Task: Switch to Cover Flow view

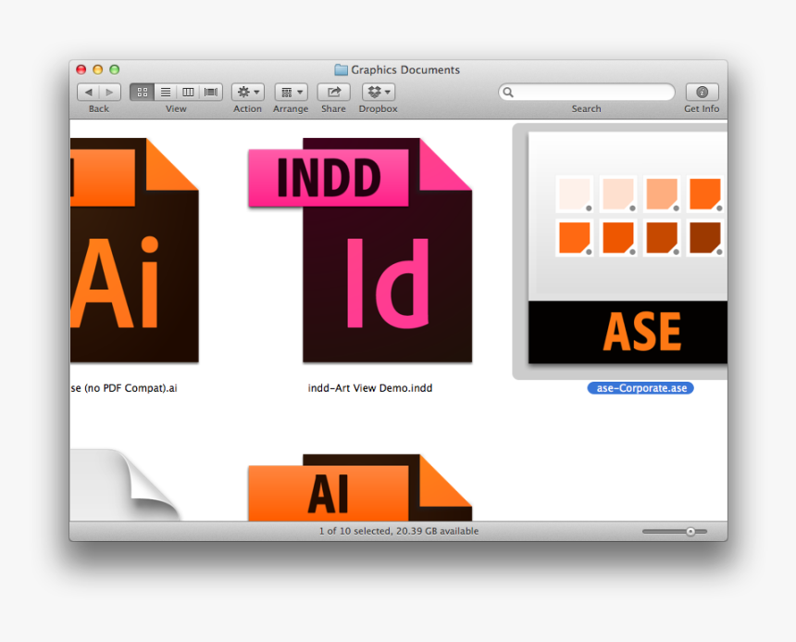Action: (210, 92)
